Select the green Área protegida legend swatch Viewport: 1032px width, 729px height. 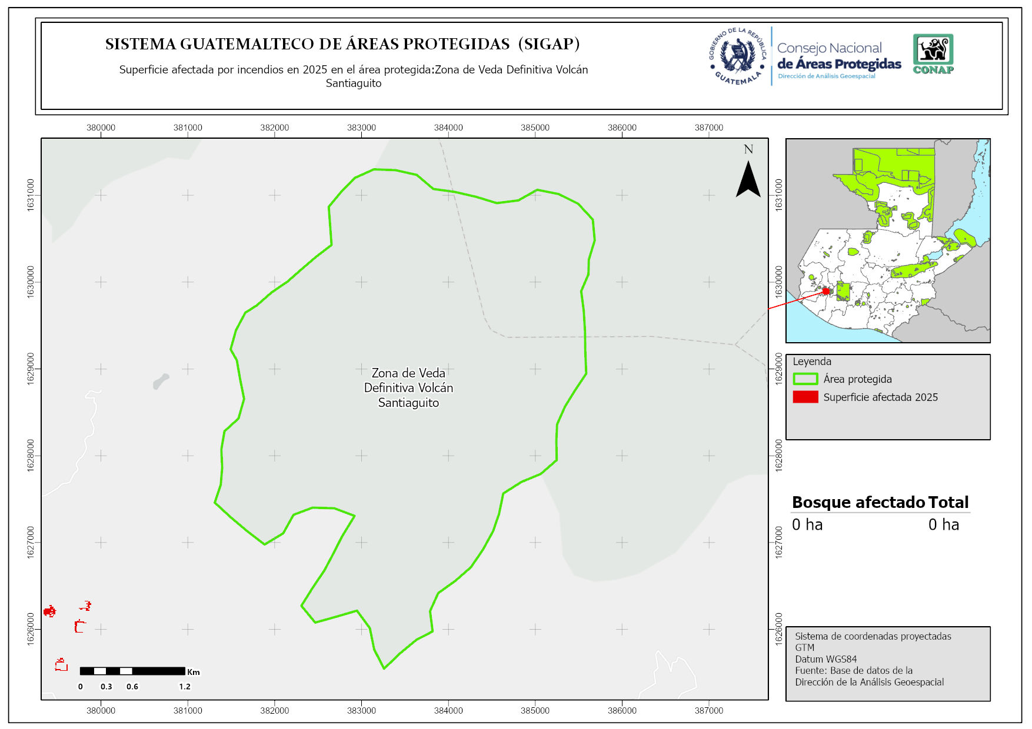click(805, 379)
